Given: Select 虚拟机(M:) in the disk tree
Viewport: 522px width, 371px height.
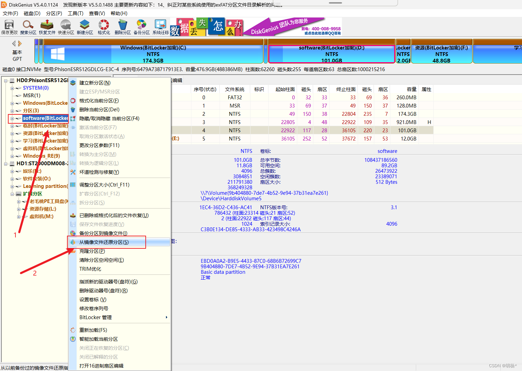Looking at the screenshot, I should (41, 216).
